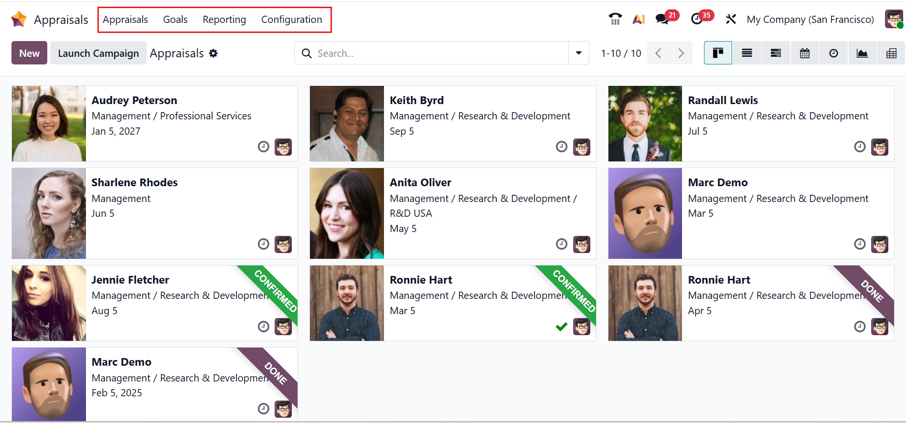Switch to the activity view
The width and height of the screenshot is (906, 423).
pos(833,53)
